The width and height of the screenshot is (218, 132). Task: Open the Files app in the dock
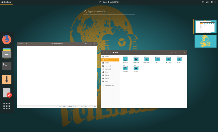pyautogui.click(x=7, y=53)
